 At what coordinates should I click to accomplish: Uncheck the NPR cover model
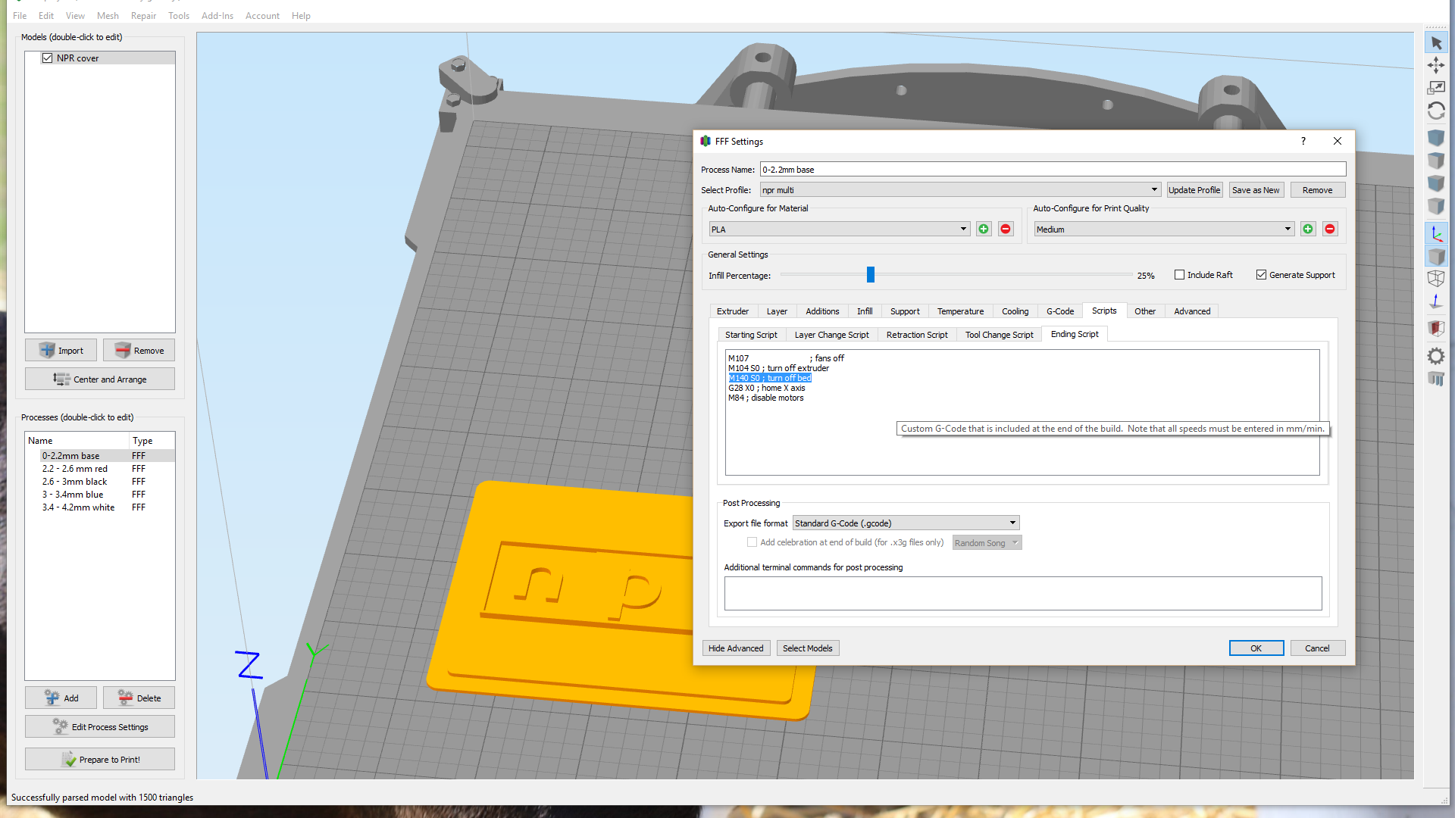(x=48, y=58)
